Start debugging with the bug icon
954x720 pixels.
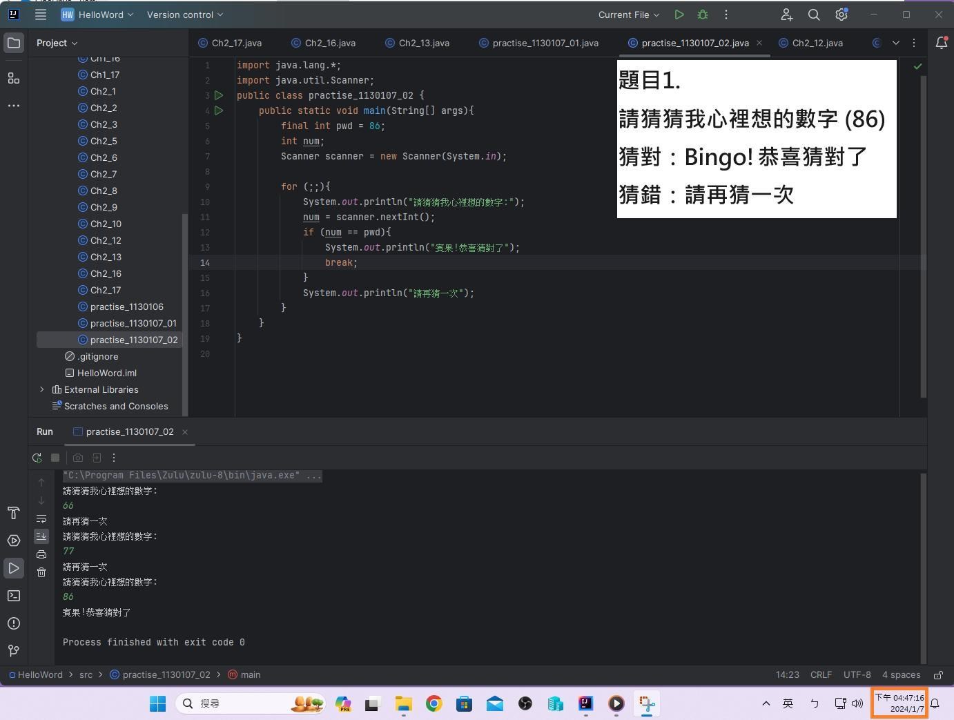pos(703,14)
